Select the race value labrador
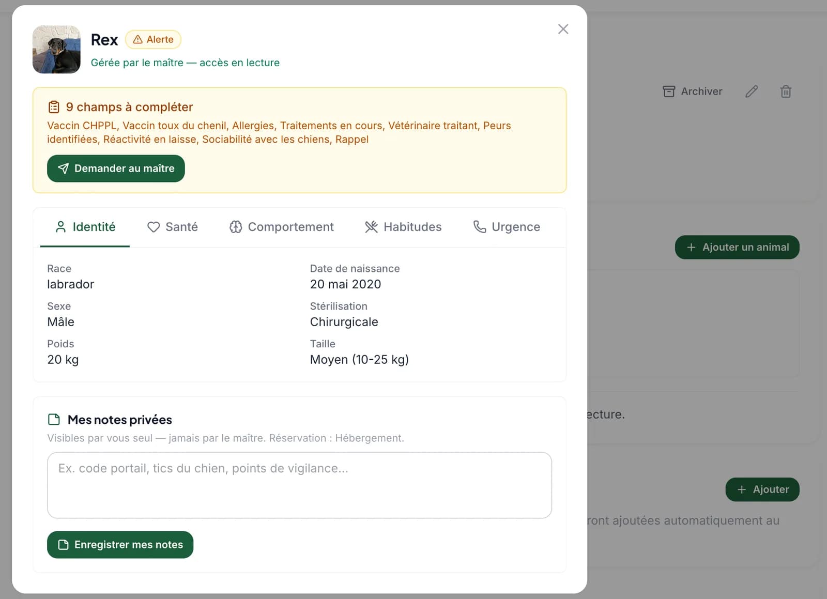827x599 pixels. tap(70, 284)
